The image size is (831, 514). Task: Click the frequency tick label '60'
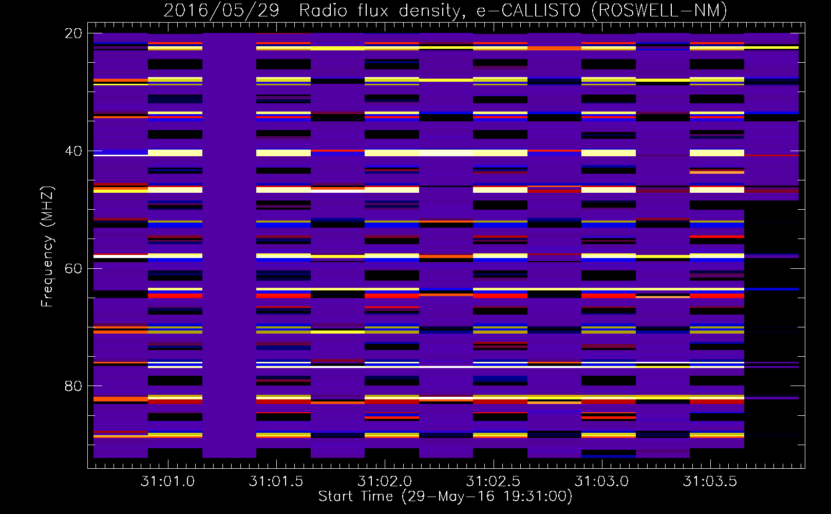73,268
